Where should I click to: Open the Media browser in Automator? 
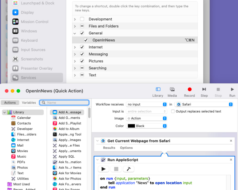172,92
